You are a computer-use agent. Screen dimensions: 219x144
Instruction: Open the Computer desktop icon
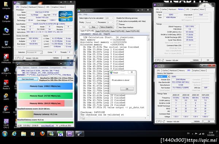(x=6, y=19)
